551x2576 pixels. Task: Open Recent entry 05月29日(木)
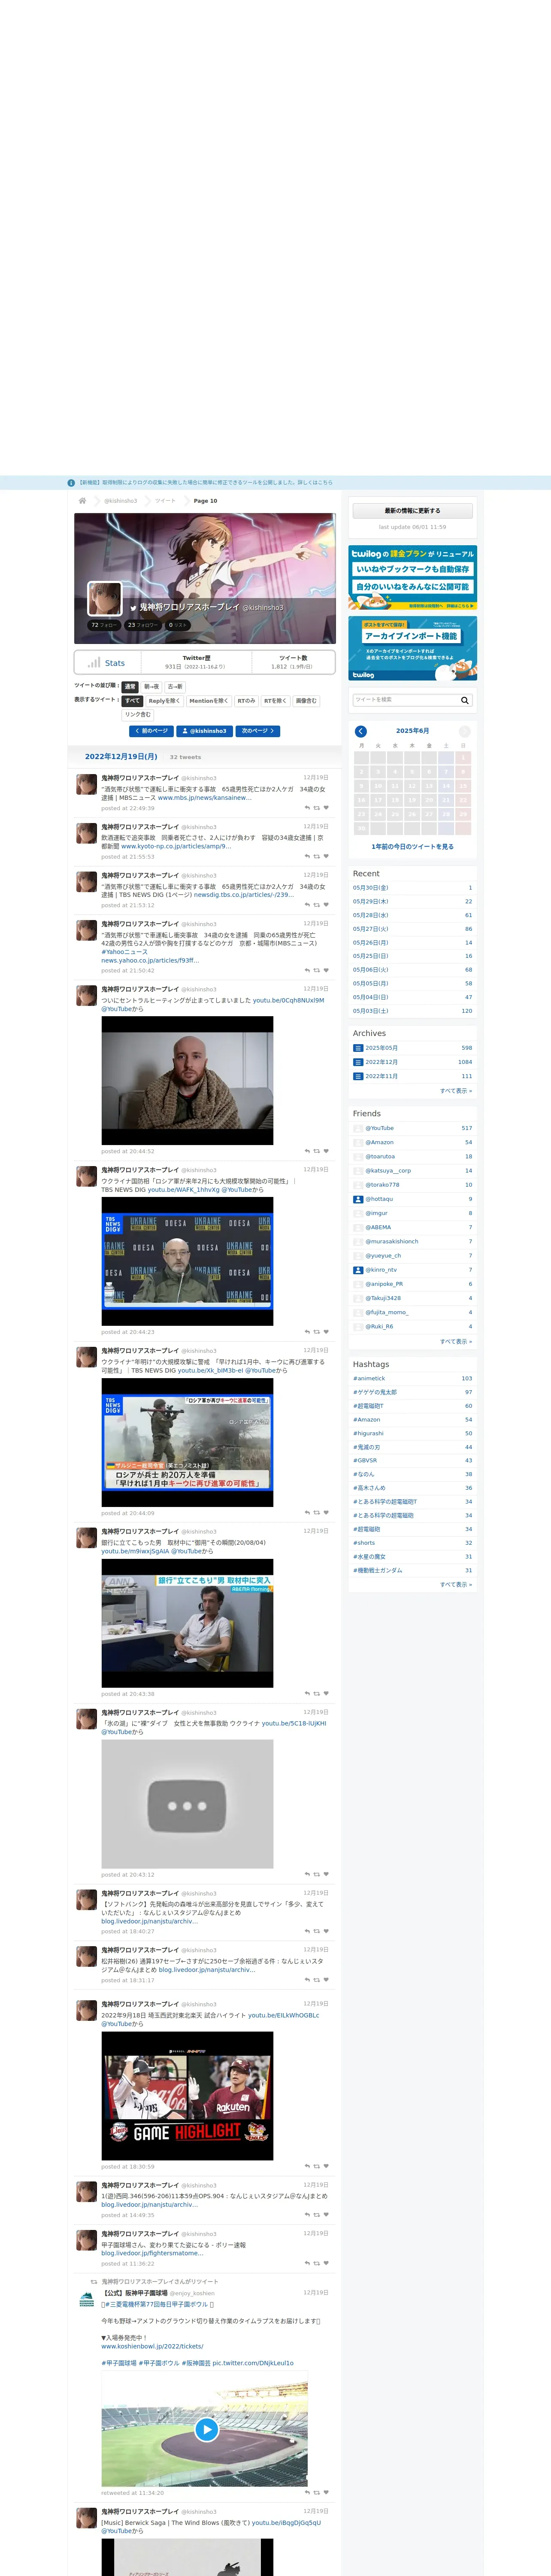pyautogui.click(x=412, y=902)
